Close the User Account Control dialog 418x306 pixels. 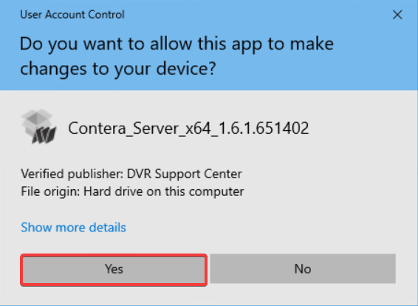tap(397, 15)
